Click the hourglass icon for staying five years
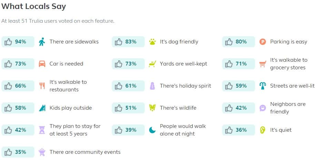321x160 pixels. (42, 130)
